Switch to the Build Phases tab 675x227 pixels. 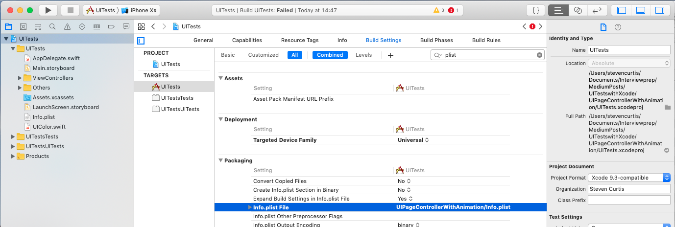[436, 40]
